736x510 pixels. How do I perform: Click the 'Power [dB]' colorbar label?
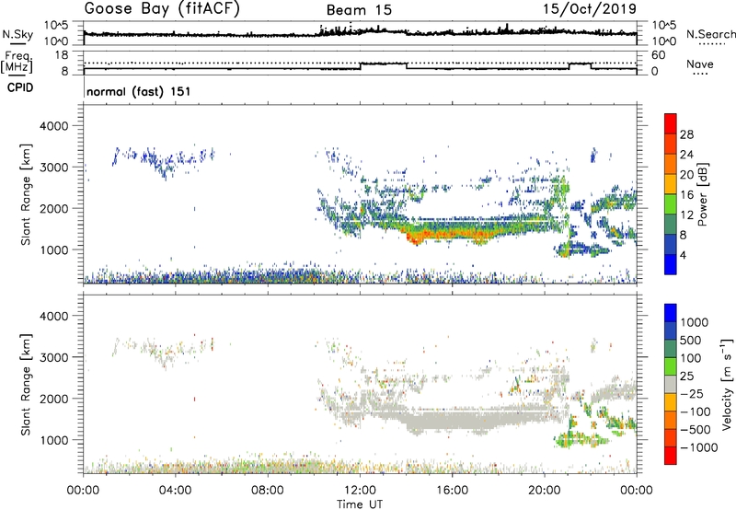pos(702,194)
